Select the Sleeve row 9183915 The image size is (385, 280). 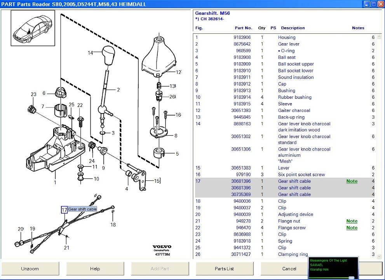coord(285,104)
